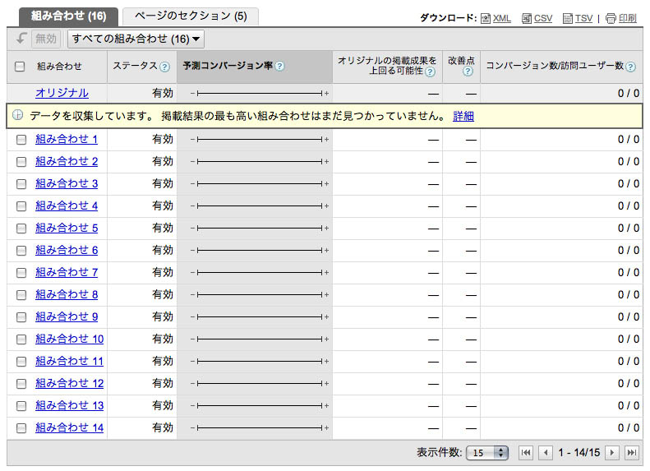
Task: Click the CSV download icon
Action: 527,18
